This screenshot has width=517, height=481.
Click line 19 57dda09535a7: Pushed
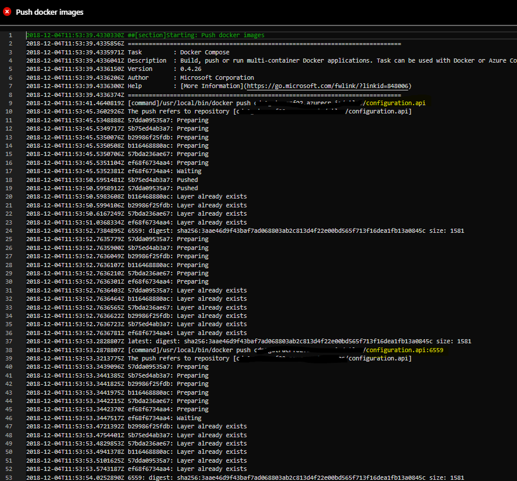coord(112,188)
